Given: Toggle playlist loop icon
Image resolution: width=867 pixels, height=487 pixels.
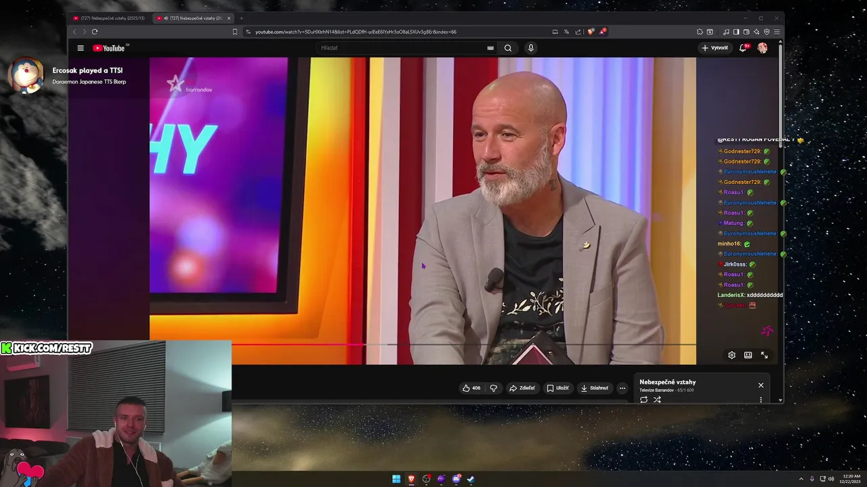Looking at the screenshot, I should click(x=643, y=400).
